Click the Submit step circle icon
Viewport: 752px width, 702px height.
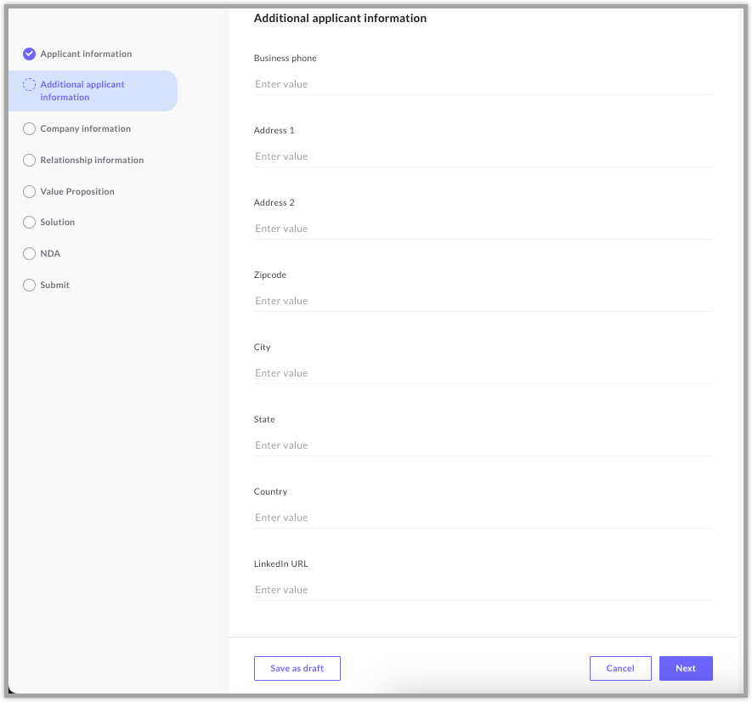(x=29, y=285)
